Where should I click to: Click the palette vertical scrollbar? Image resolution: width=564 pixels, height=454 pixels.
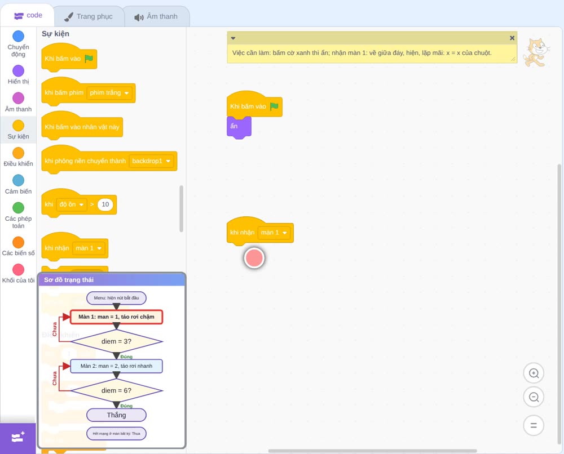(181, 208)
